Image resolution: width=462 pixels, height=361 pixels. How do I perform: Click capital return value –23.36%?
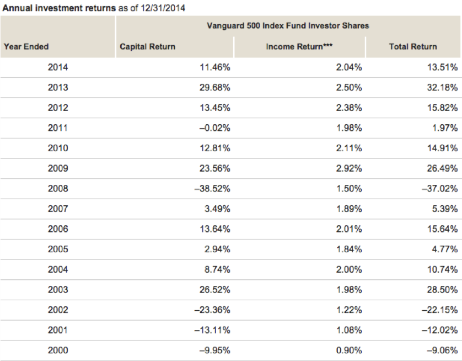coord(212,310)
